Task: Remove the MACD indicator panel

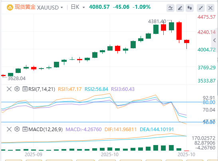Action: [9, 130]
